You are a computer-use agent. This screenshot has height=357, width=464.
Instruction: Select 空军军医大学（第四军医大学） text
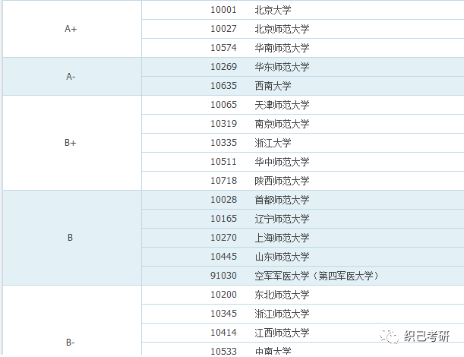coord(317,276)
